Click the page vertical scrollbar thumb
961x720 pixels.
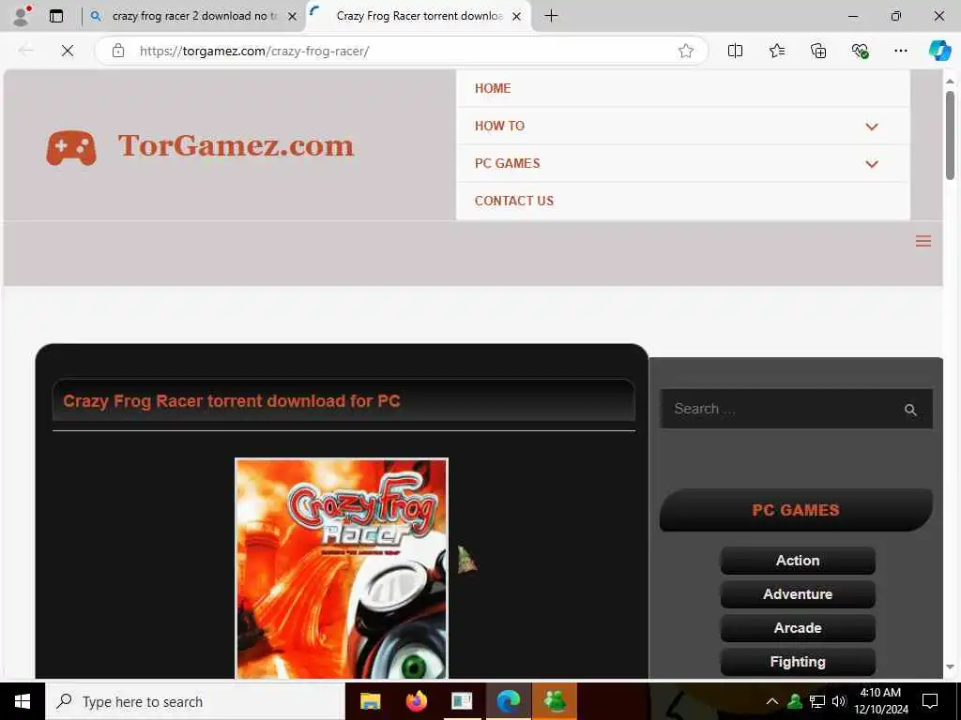pyautogui.click(x=950, y=135)
